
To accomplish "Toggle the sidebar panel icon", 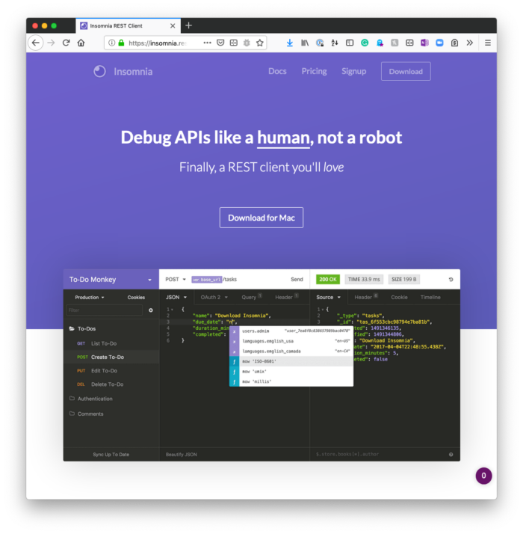I will [x=350, y=43].
